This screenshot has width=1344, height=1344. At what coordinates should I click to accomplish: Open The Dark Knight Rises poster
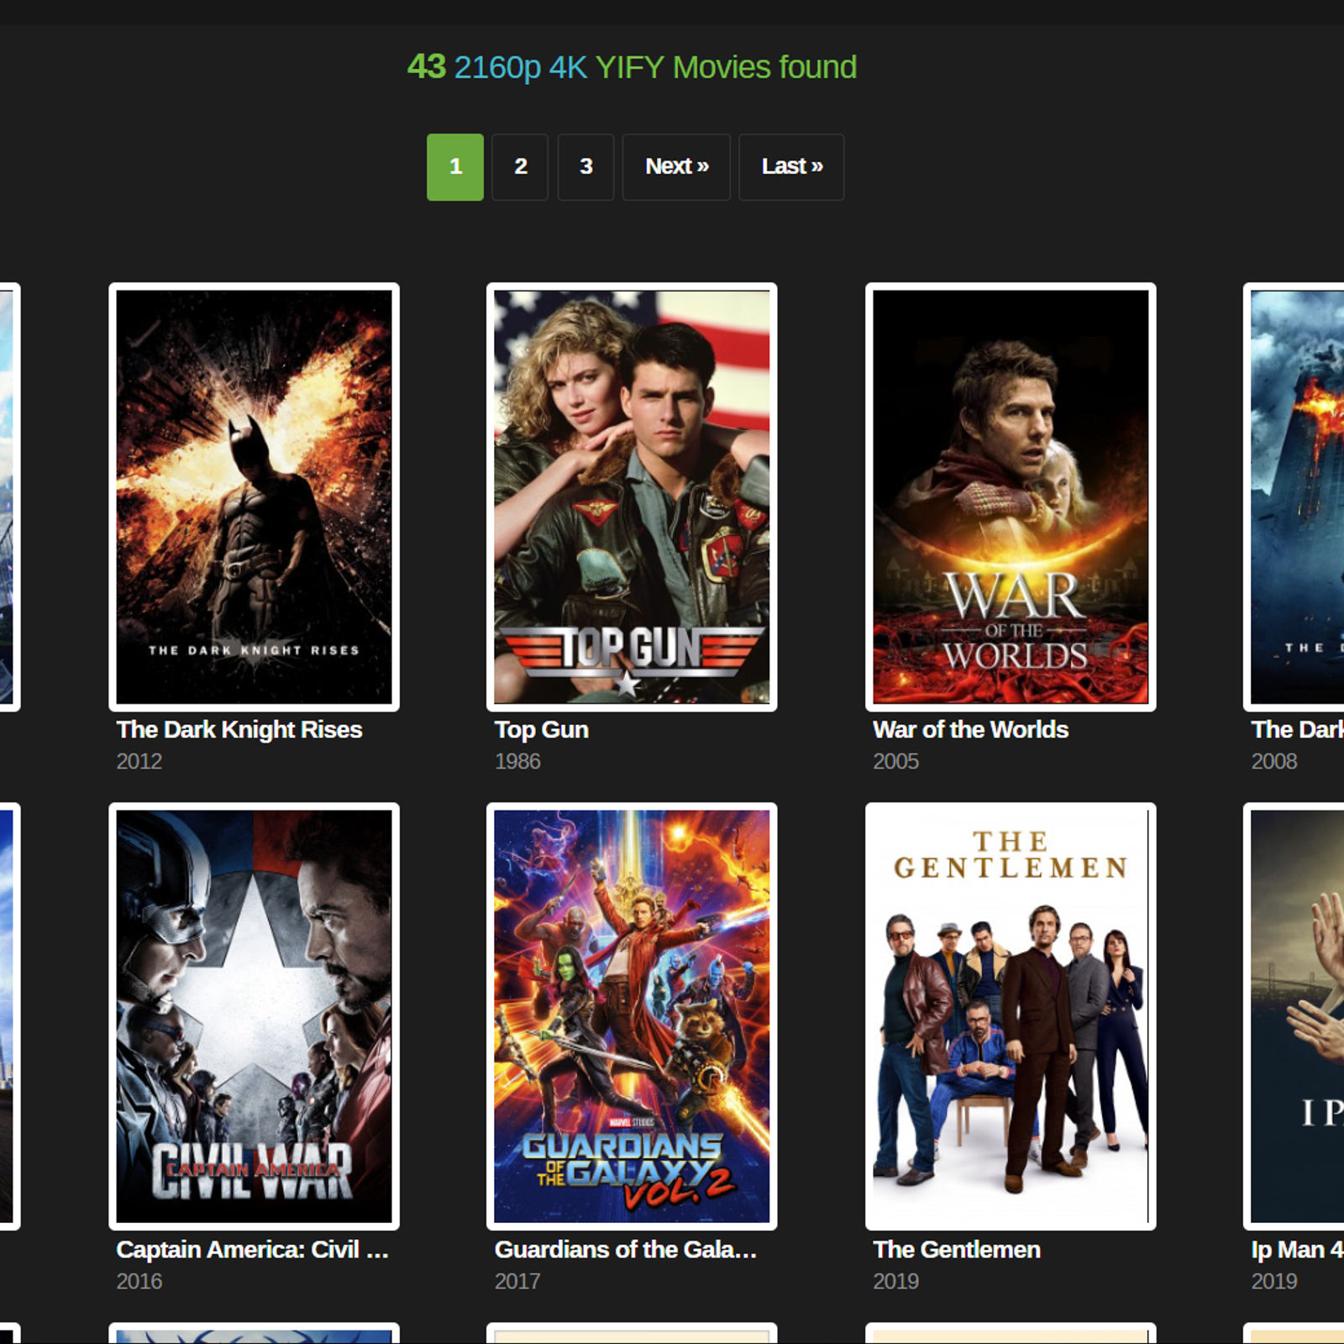click(x=254, y=497)
